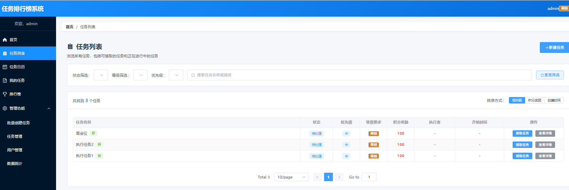The height and width of the screenshot is (190, 569).
Task: Open 首页 in sidebar
Action: (x=28, y=40)
